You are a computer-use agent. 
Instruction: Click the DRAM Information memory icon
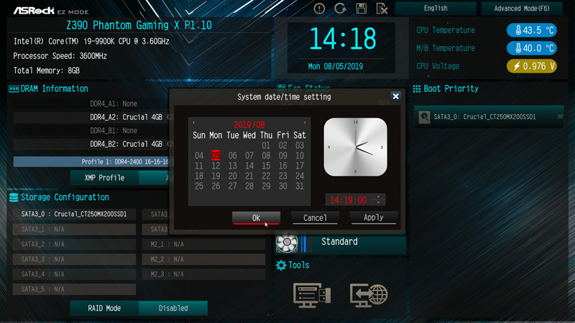(14, 89)
